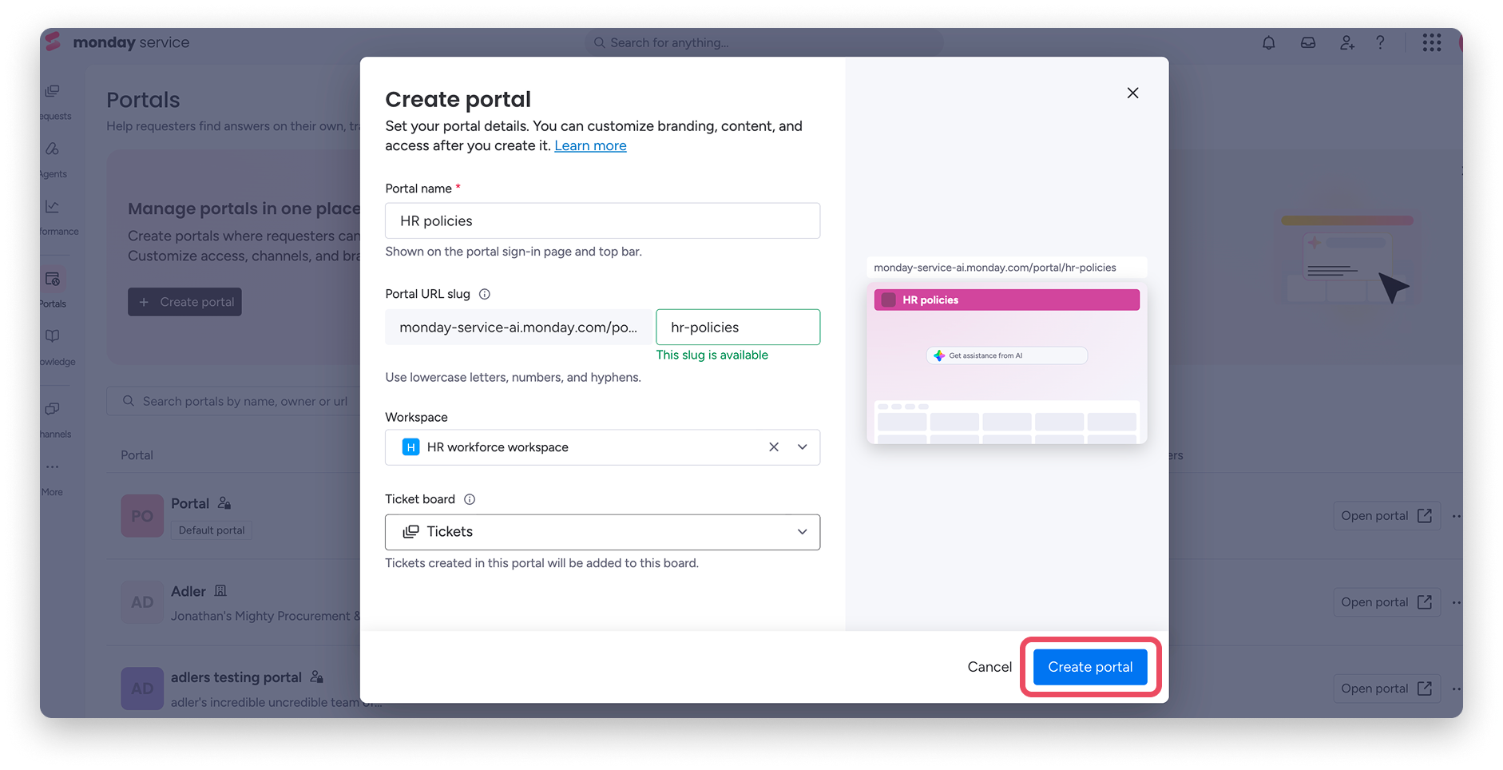Click the Portal name input field

pyautogui.click(x=602, y=220)
